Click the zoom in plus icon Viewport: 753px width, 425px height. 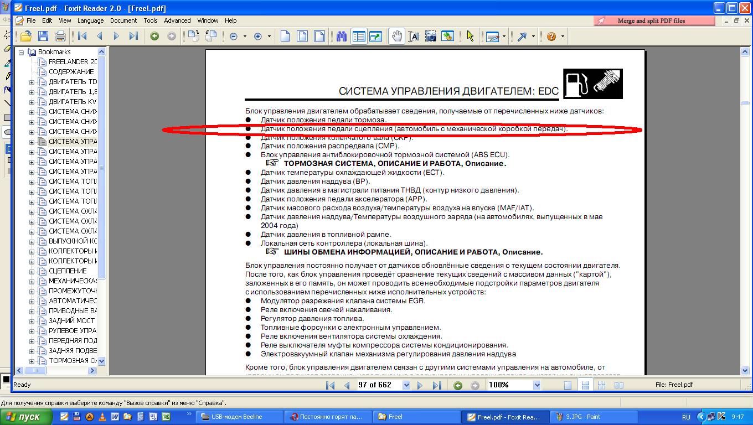coord(258,37)
